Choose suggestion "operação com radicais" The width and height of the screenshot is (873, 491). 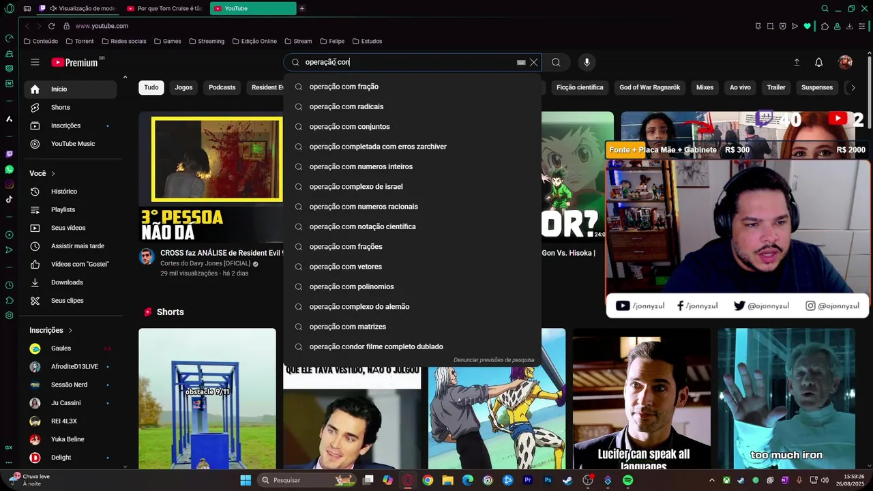pyautogui.click(x=412, y=107)
